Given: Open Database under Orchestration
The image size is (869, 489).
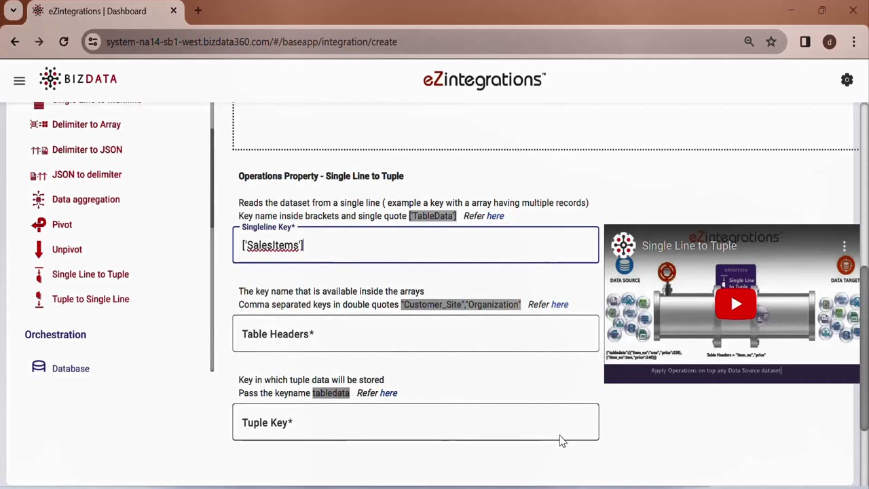Looking at the screenshot, I should pos(71,369).
